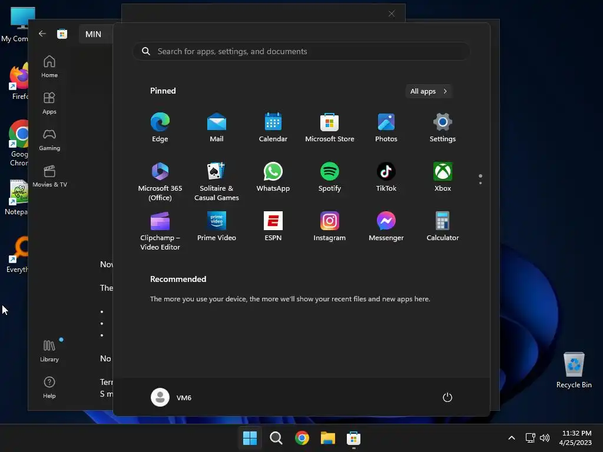Launch the Mail app
Image resolution: width=603 pixels, height=452 pixels.
pos(217,128)
